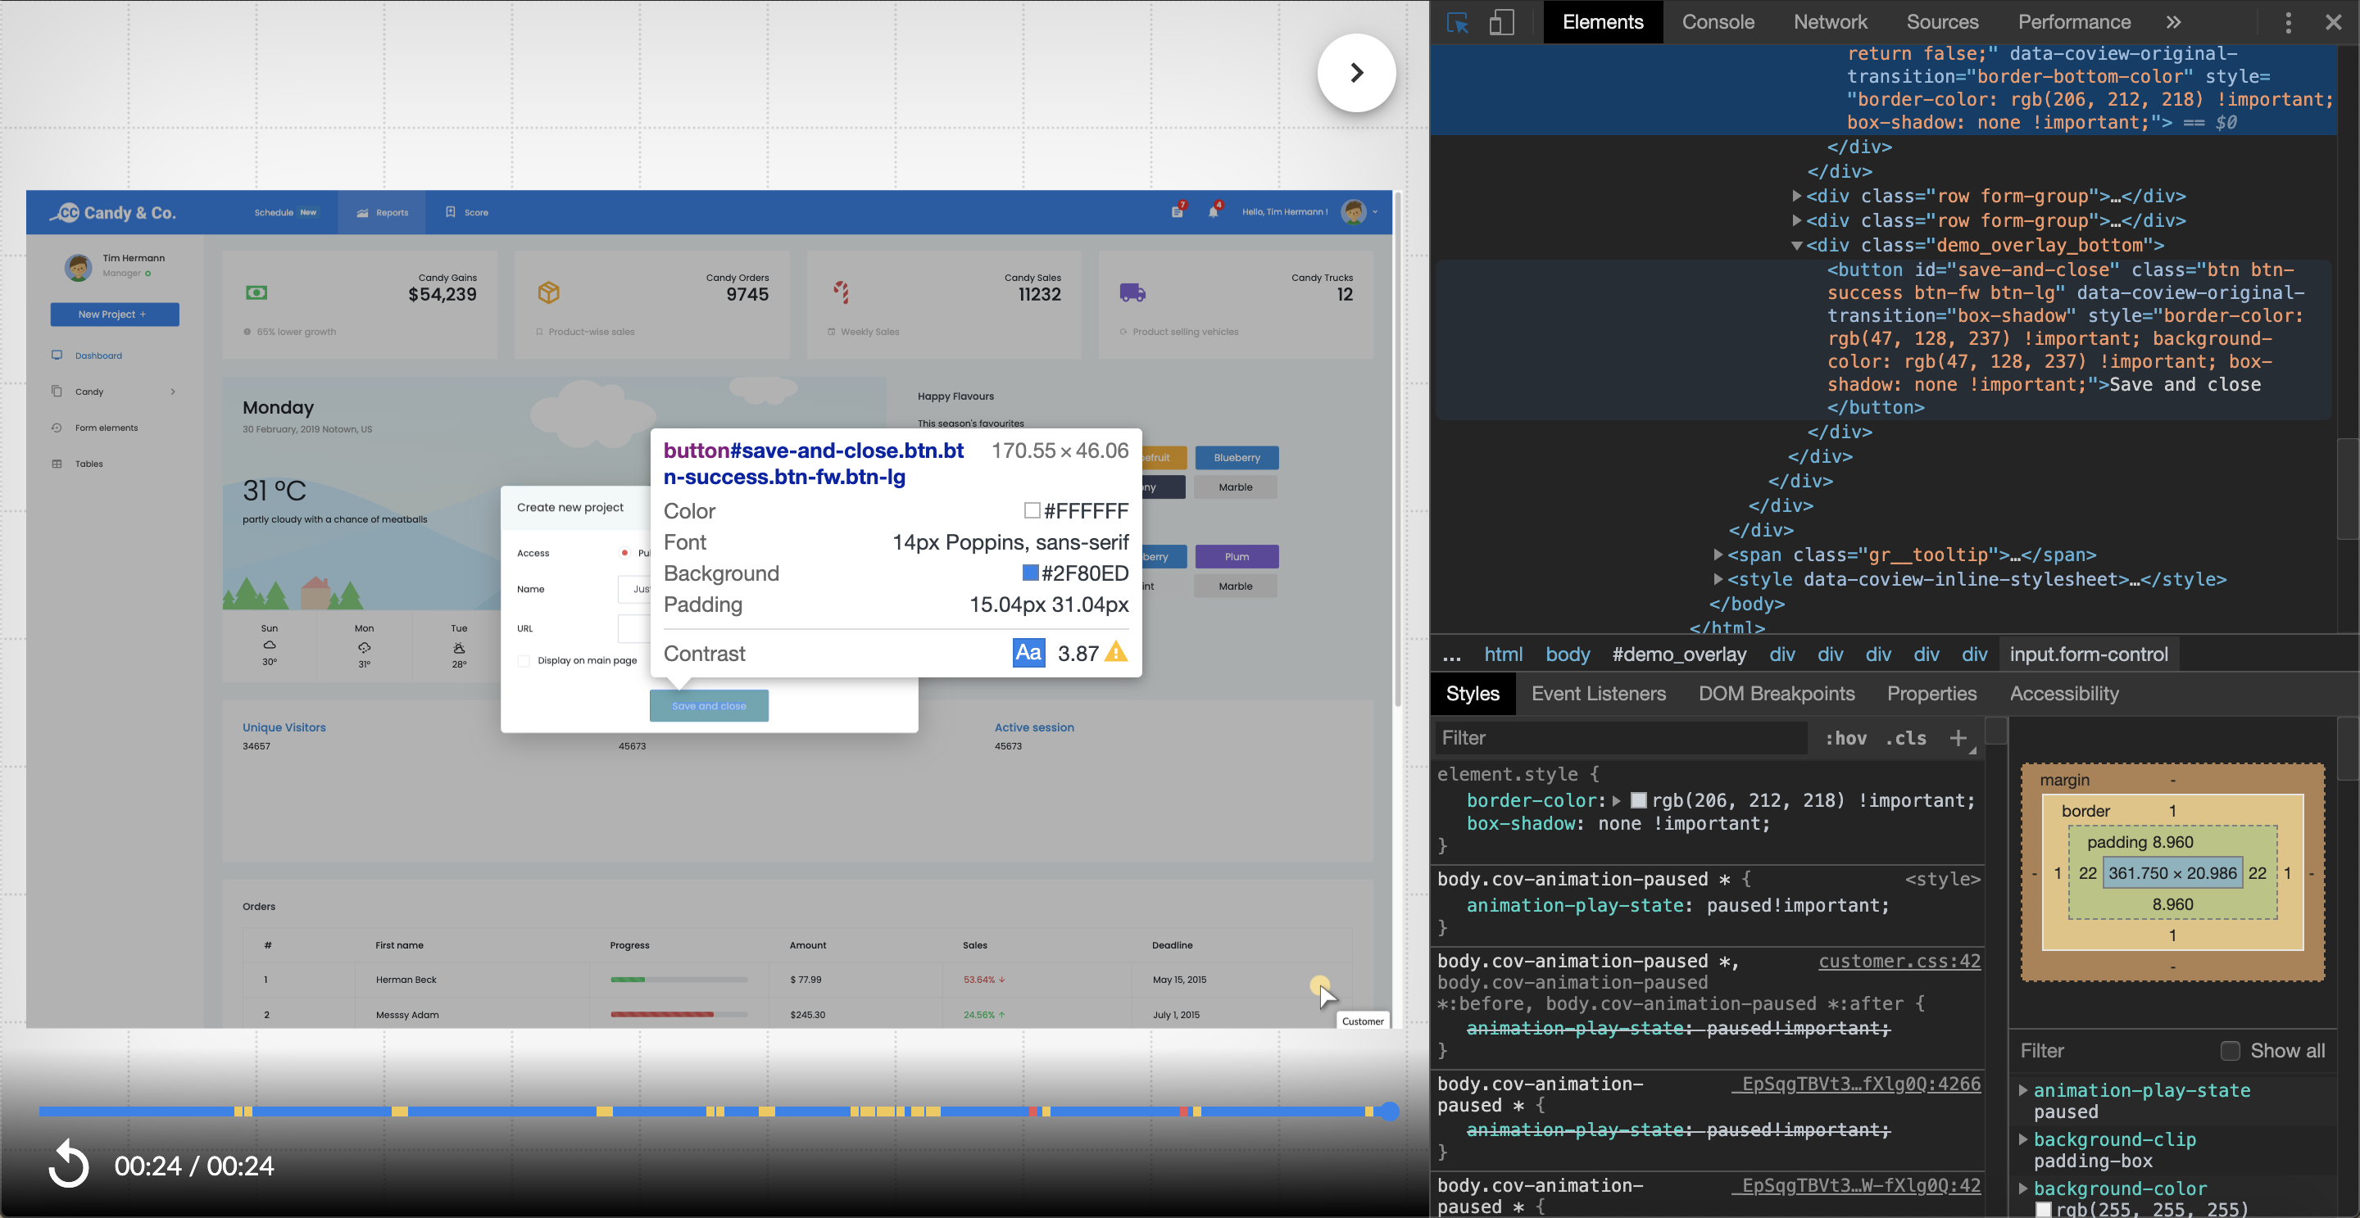
Task: Enable the Show all checkbox
Action: 2230,1050
